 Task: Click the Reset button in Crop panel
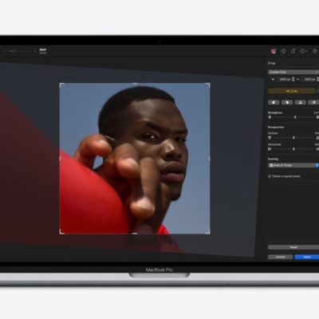pos(293,247)
